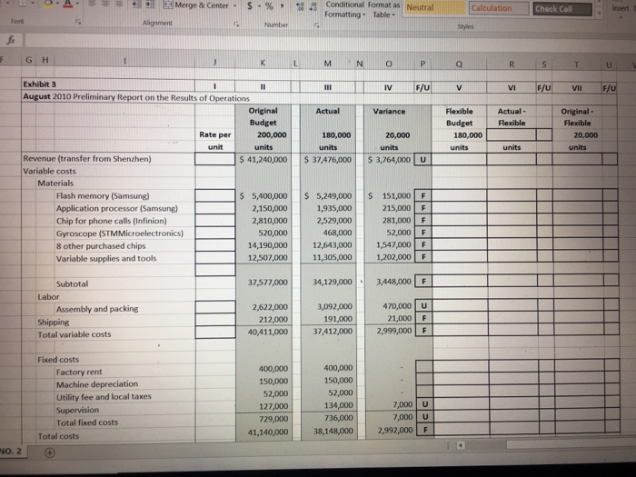Select Assembly and packing variance 470,000
This screenshot has height=477, width=636.
390,306
